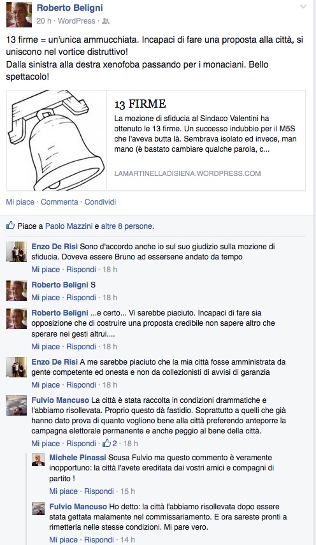Open Paolo Mazzini's profile link

(x=69, y=226)
